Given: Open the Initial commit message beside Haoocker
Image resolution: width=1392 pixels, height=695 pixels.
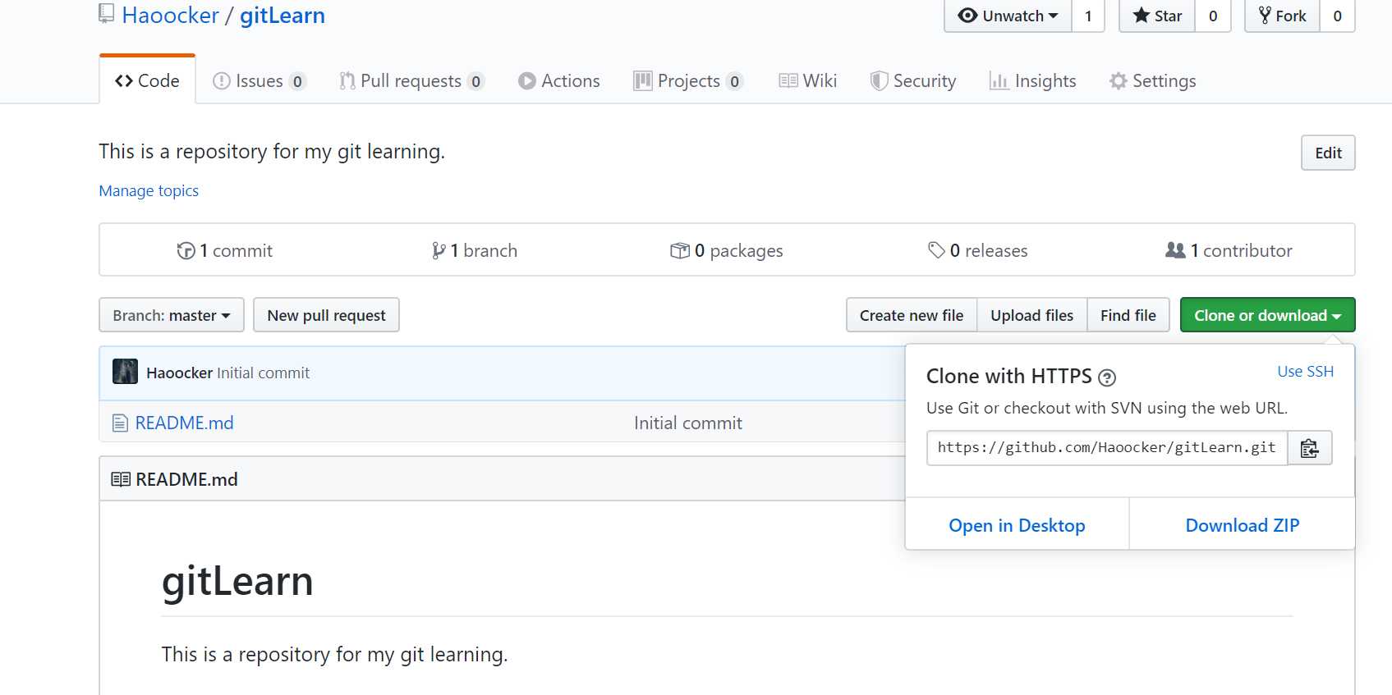Looking at the screenshot, I should pos(263,373).
